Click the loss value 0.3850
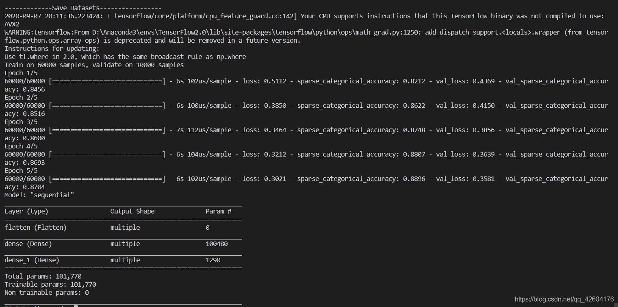The image size is (618, 307). 275,106
